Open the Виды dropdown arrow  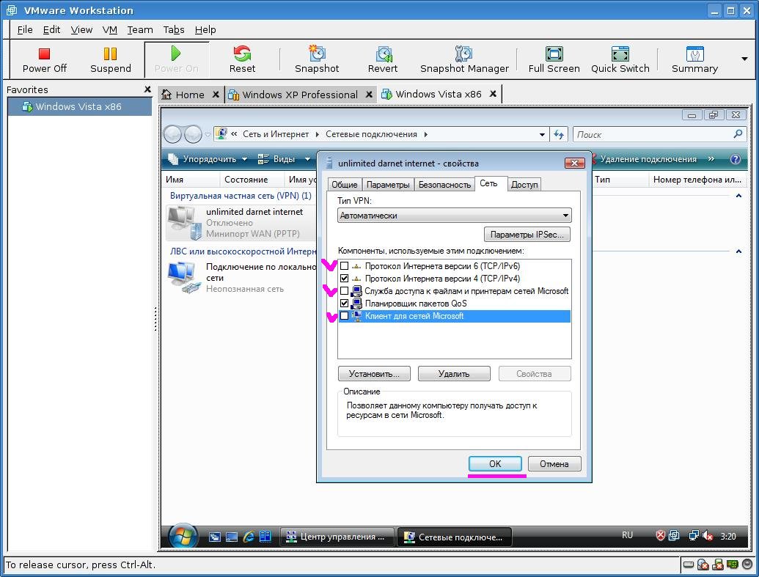[307, 159]
